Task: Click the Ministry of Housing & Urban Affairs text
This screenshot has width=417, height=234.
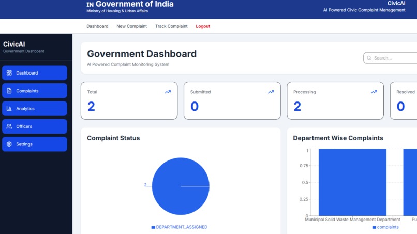Action: point(117,11)
